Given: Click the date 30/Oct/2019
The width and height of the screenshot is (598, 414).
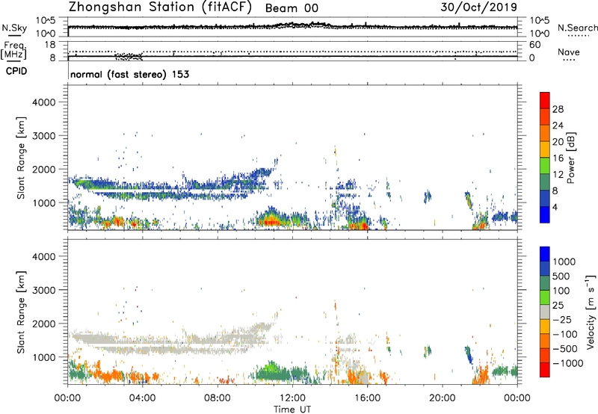Looking at the screenshot, I should (x=479, y=7).
